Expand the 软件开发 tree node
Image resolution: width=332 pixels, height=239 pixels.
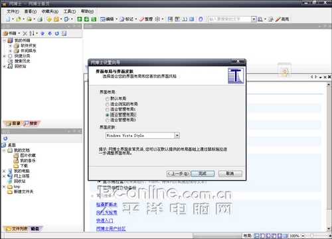pyautogui.click(x=10, y=46)
